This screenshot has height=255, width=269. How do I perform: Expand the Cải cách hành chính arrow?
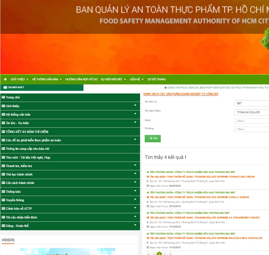pyautogui.click(x=135, y=182)
